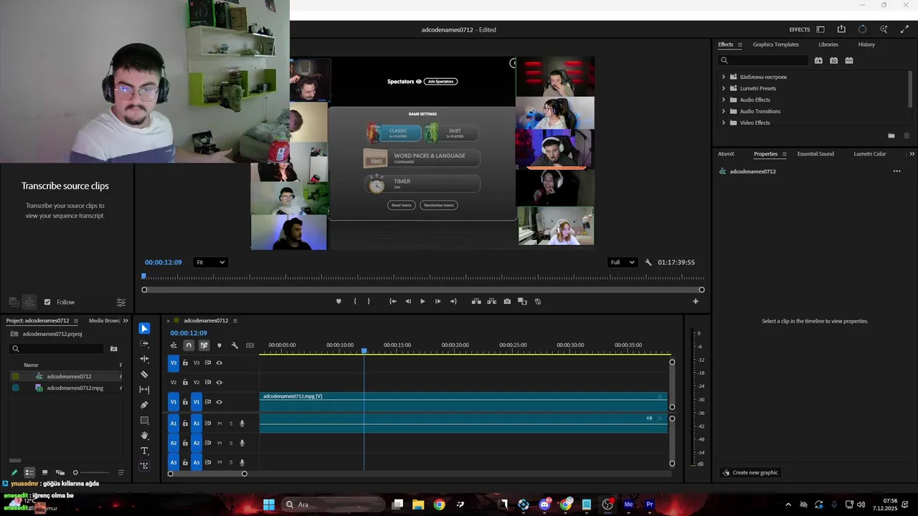Select the Razor tool
The height and width of the screenshot is (516, 918).
[x=144, y=374]
